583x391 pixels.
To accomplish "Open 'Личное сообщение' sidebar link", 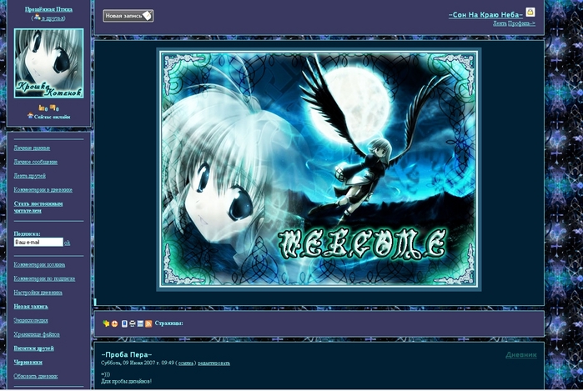I will (36, 162).
